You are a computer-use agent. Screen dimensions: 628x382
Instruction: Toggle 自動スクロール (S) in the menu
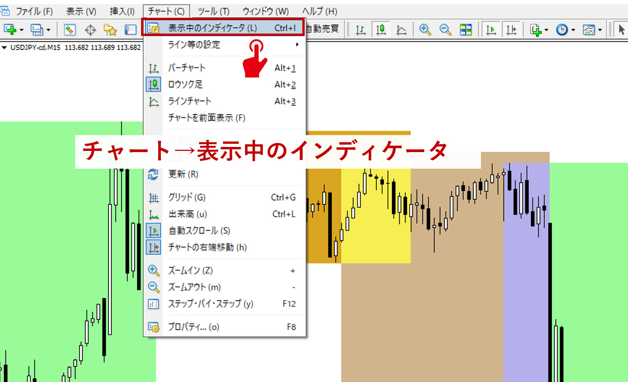point(199,231)
